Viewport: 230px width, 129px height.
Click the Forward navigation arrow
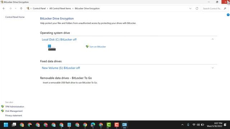(x=10, y=9)
